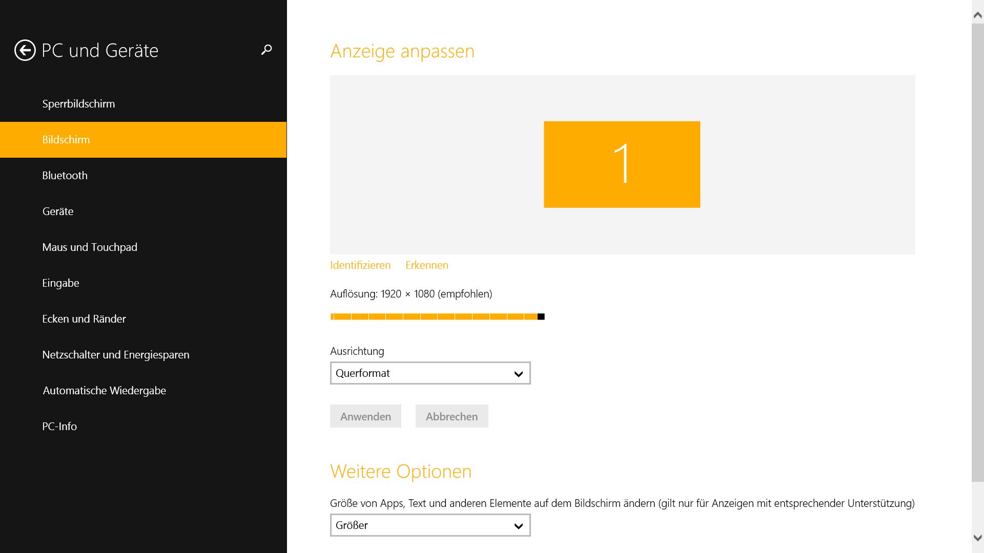Open the search magnifier icon
The image size is (984, 553).
(x=266, y=50)
